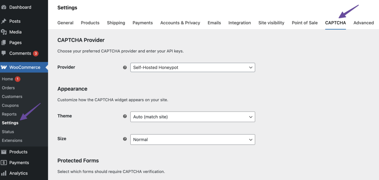Switch to the Shipping settings tab
This screenshot has height=180, width=379.
[116, 23]
